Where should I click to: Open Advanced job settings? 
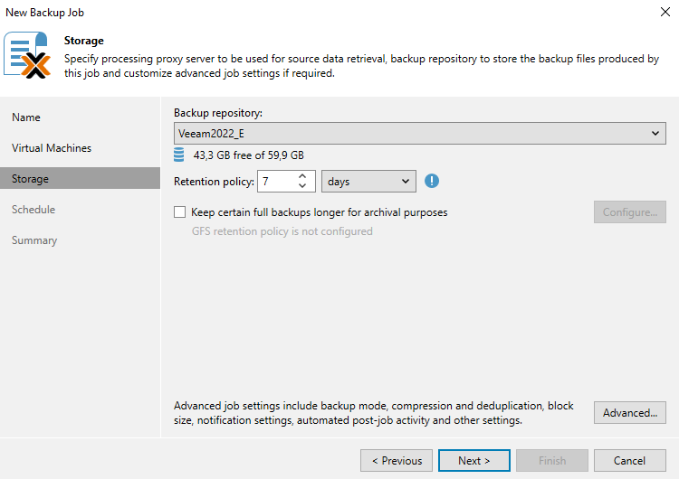[629, 412]
